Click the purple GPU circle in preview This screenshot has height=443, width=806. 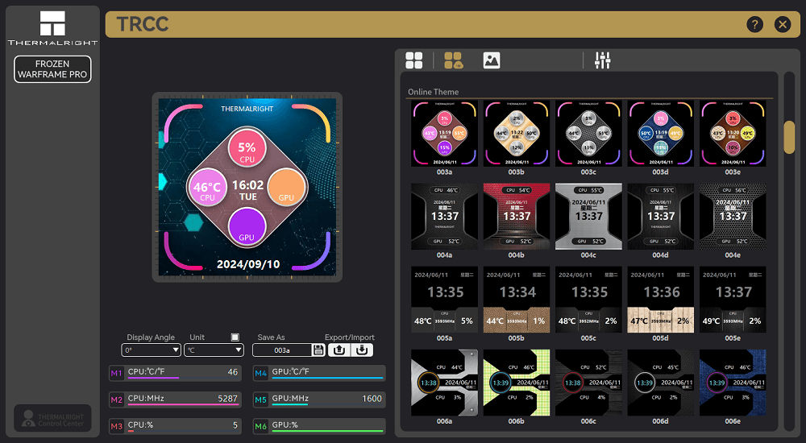coord(247,226)
